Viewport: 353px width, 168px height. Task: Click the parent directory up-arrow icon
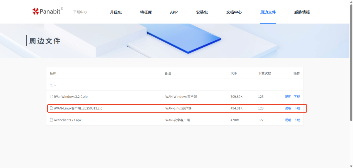click(x=51, y=85)
